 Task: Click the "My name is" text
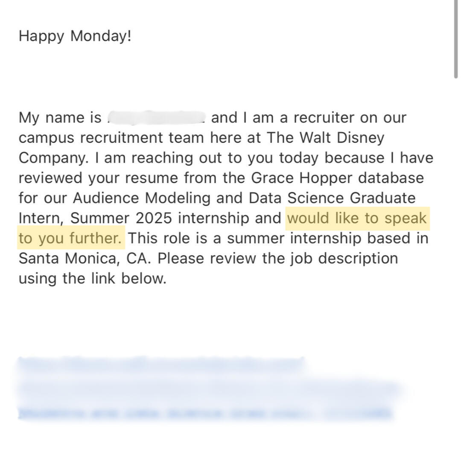coord(60,117)
